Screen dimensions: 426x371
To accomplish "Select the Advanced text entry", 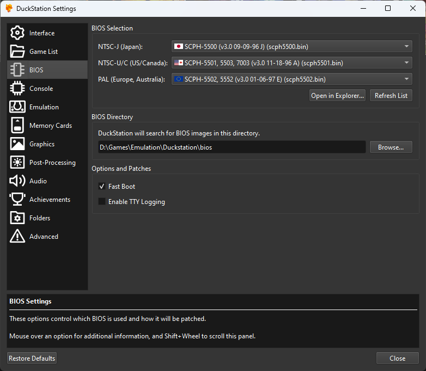I will point(44,237).
